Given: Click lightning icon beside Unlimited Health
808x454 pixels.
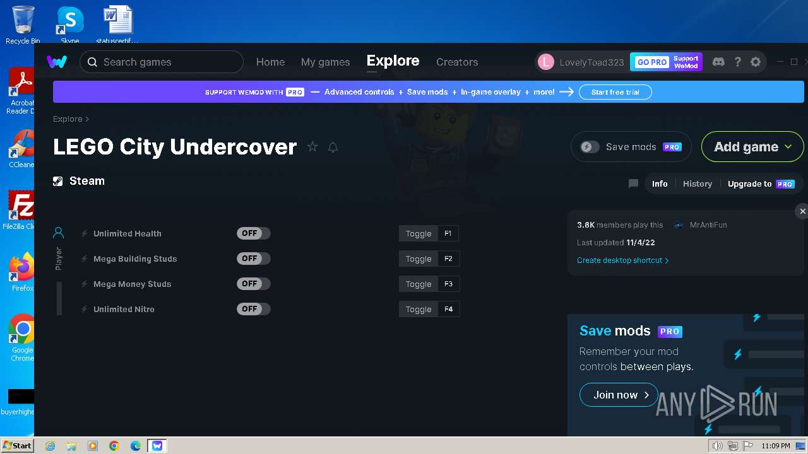Looking at the screenshot, I should coord(84,233).
